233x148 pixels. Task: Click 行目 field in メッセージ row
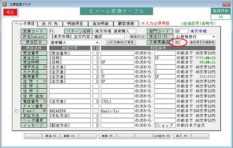tap(96, 125)
